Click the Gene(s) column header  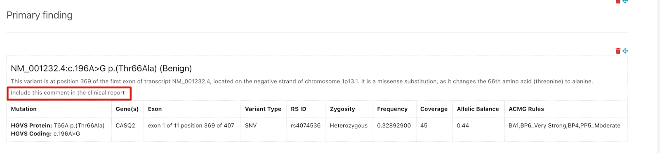coord(127,109)
